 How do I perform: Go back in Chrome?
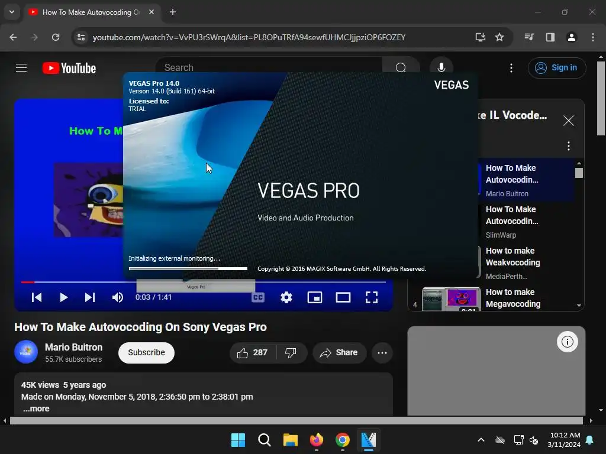coord(13,37)
